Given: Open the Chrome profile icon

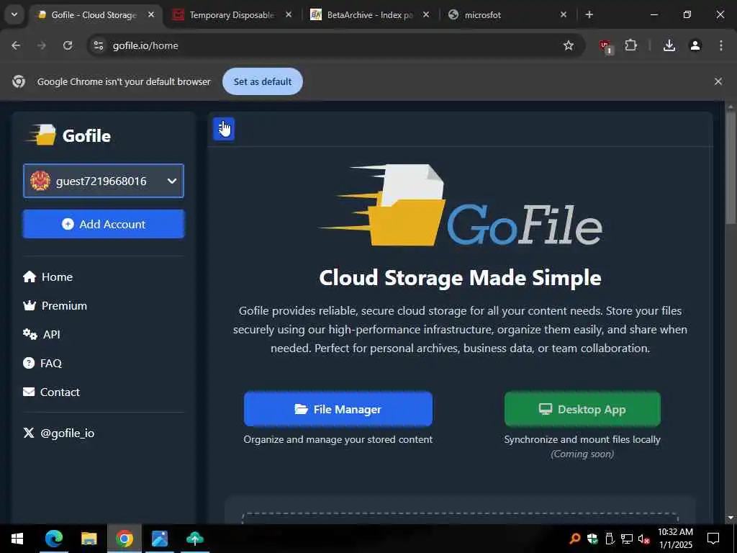Looking at the screenshot, I should point(695,45).
